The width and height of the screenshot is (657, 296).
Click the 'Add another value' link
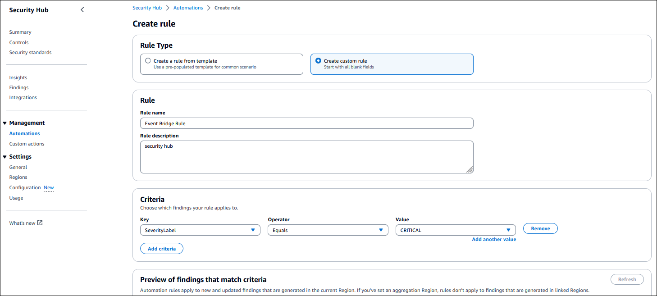point(494,239)
